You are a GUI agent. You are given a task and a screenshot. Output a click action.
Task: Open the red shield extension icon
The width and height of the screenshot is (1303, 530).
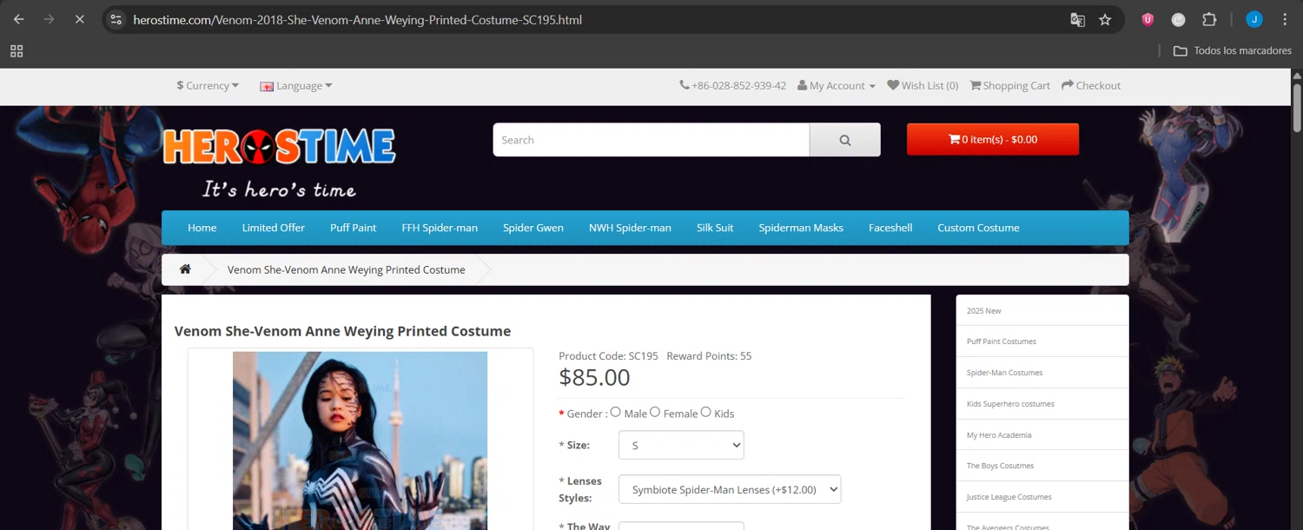pos(1148,19)
